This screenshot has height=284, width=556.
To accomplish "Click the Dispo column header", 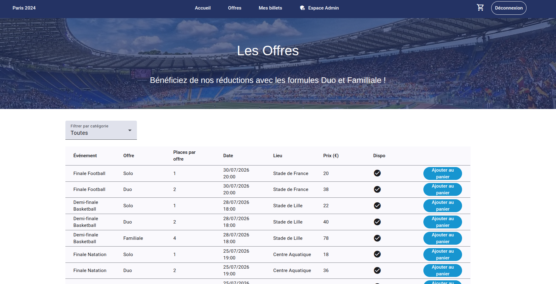I will coord(379,156).
